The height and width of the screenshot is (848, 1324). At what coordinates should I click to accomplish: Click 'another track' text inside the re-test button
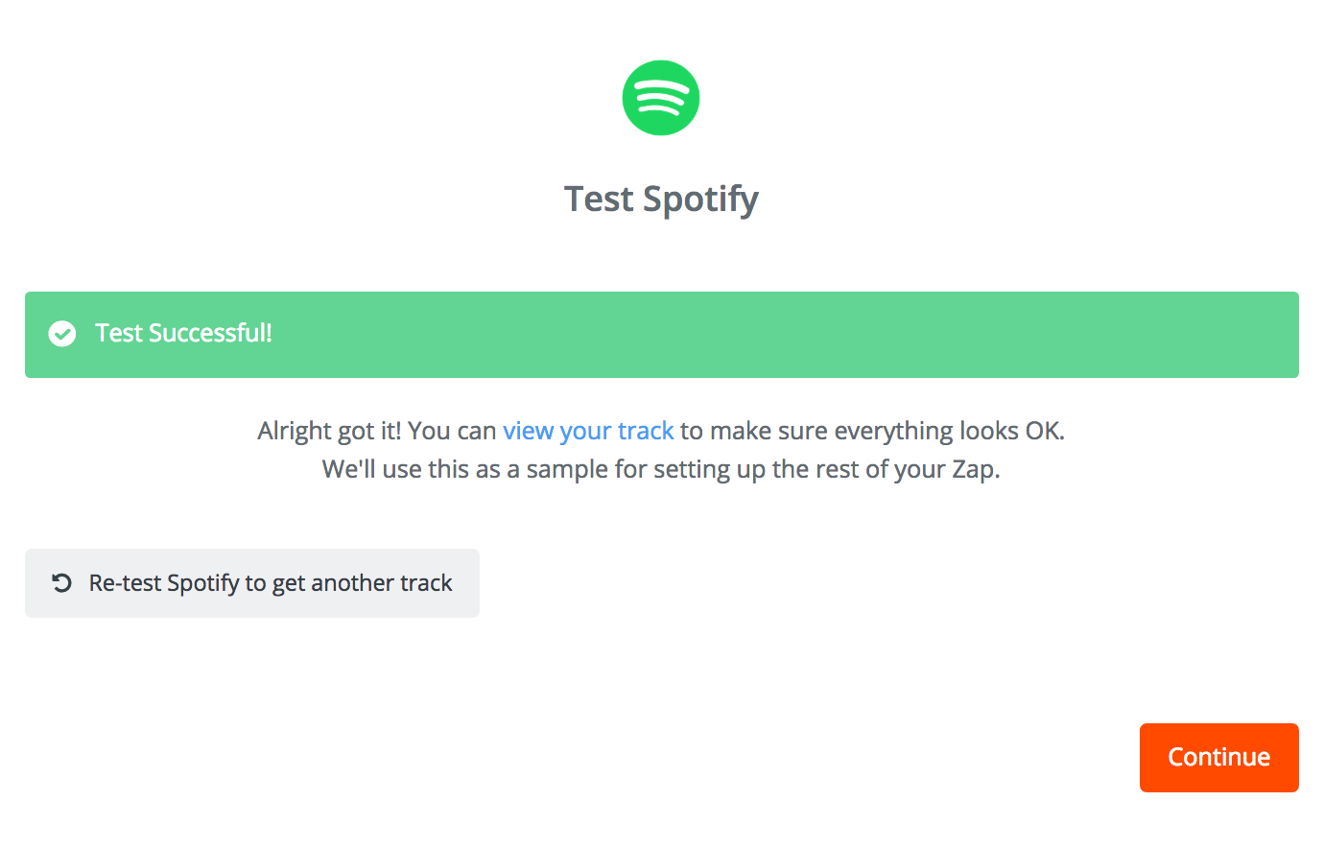coord(381,583)
